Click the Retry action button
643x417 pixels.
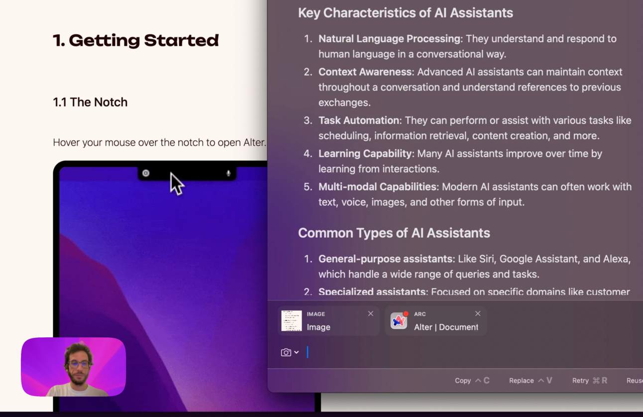590,380
